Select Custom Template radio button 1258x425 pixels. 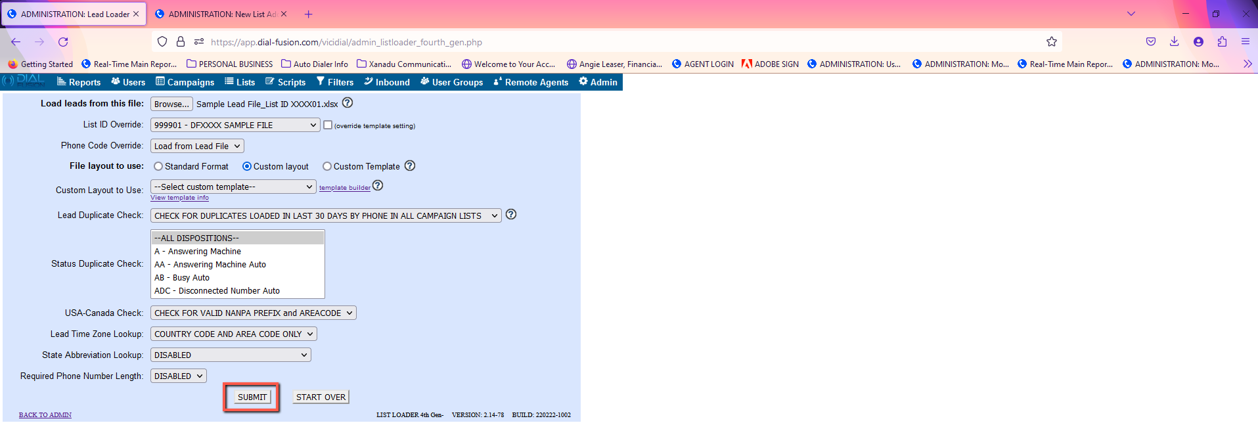327,166
